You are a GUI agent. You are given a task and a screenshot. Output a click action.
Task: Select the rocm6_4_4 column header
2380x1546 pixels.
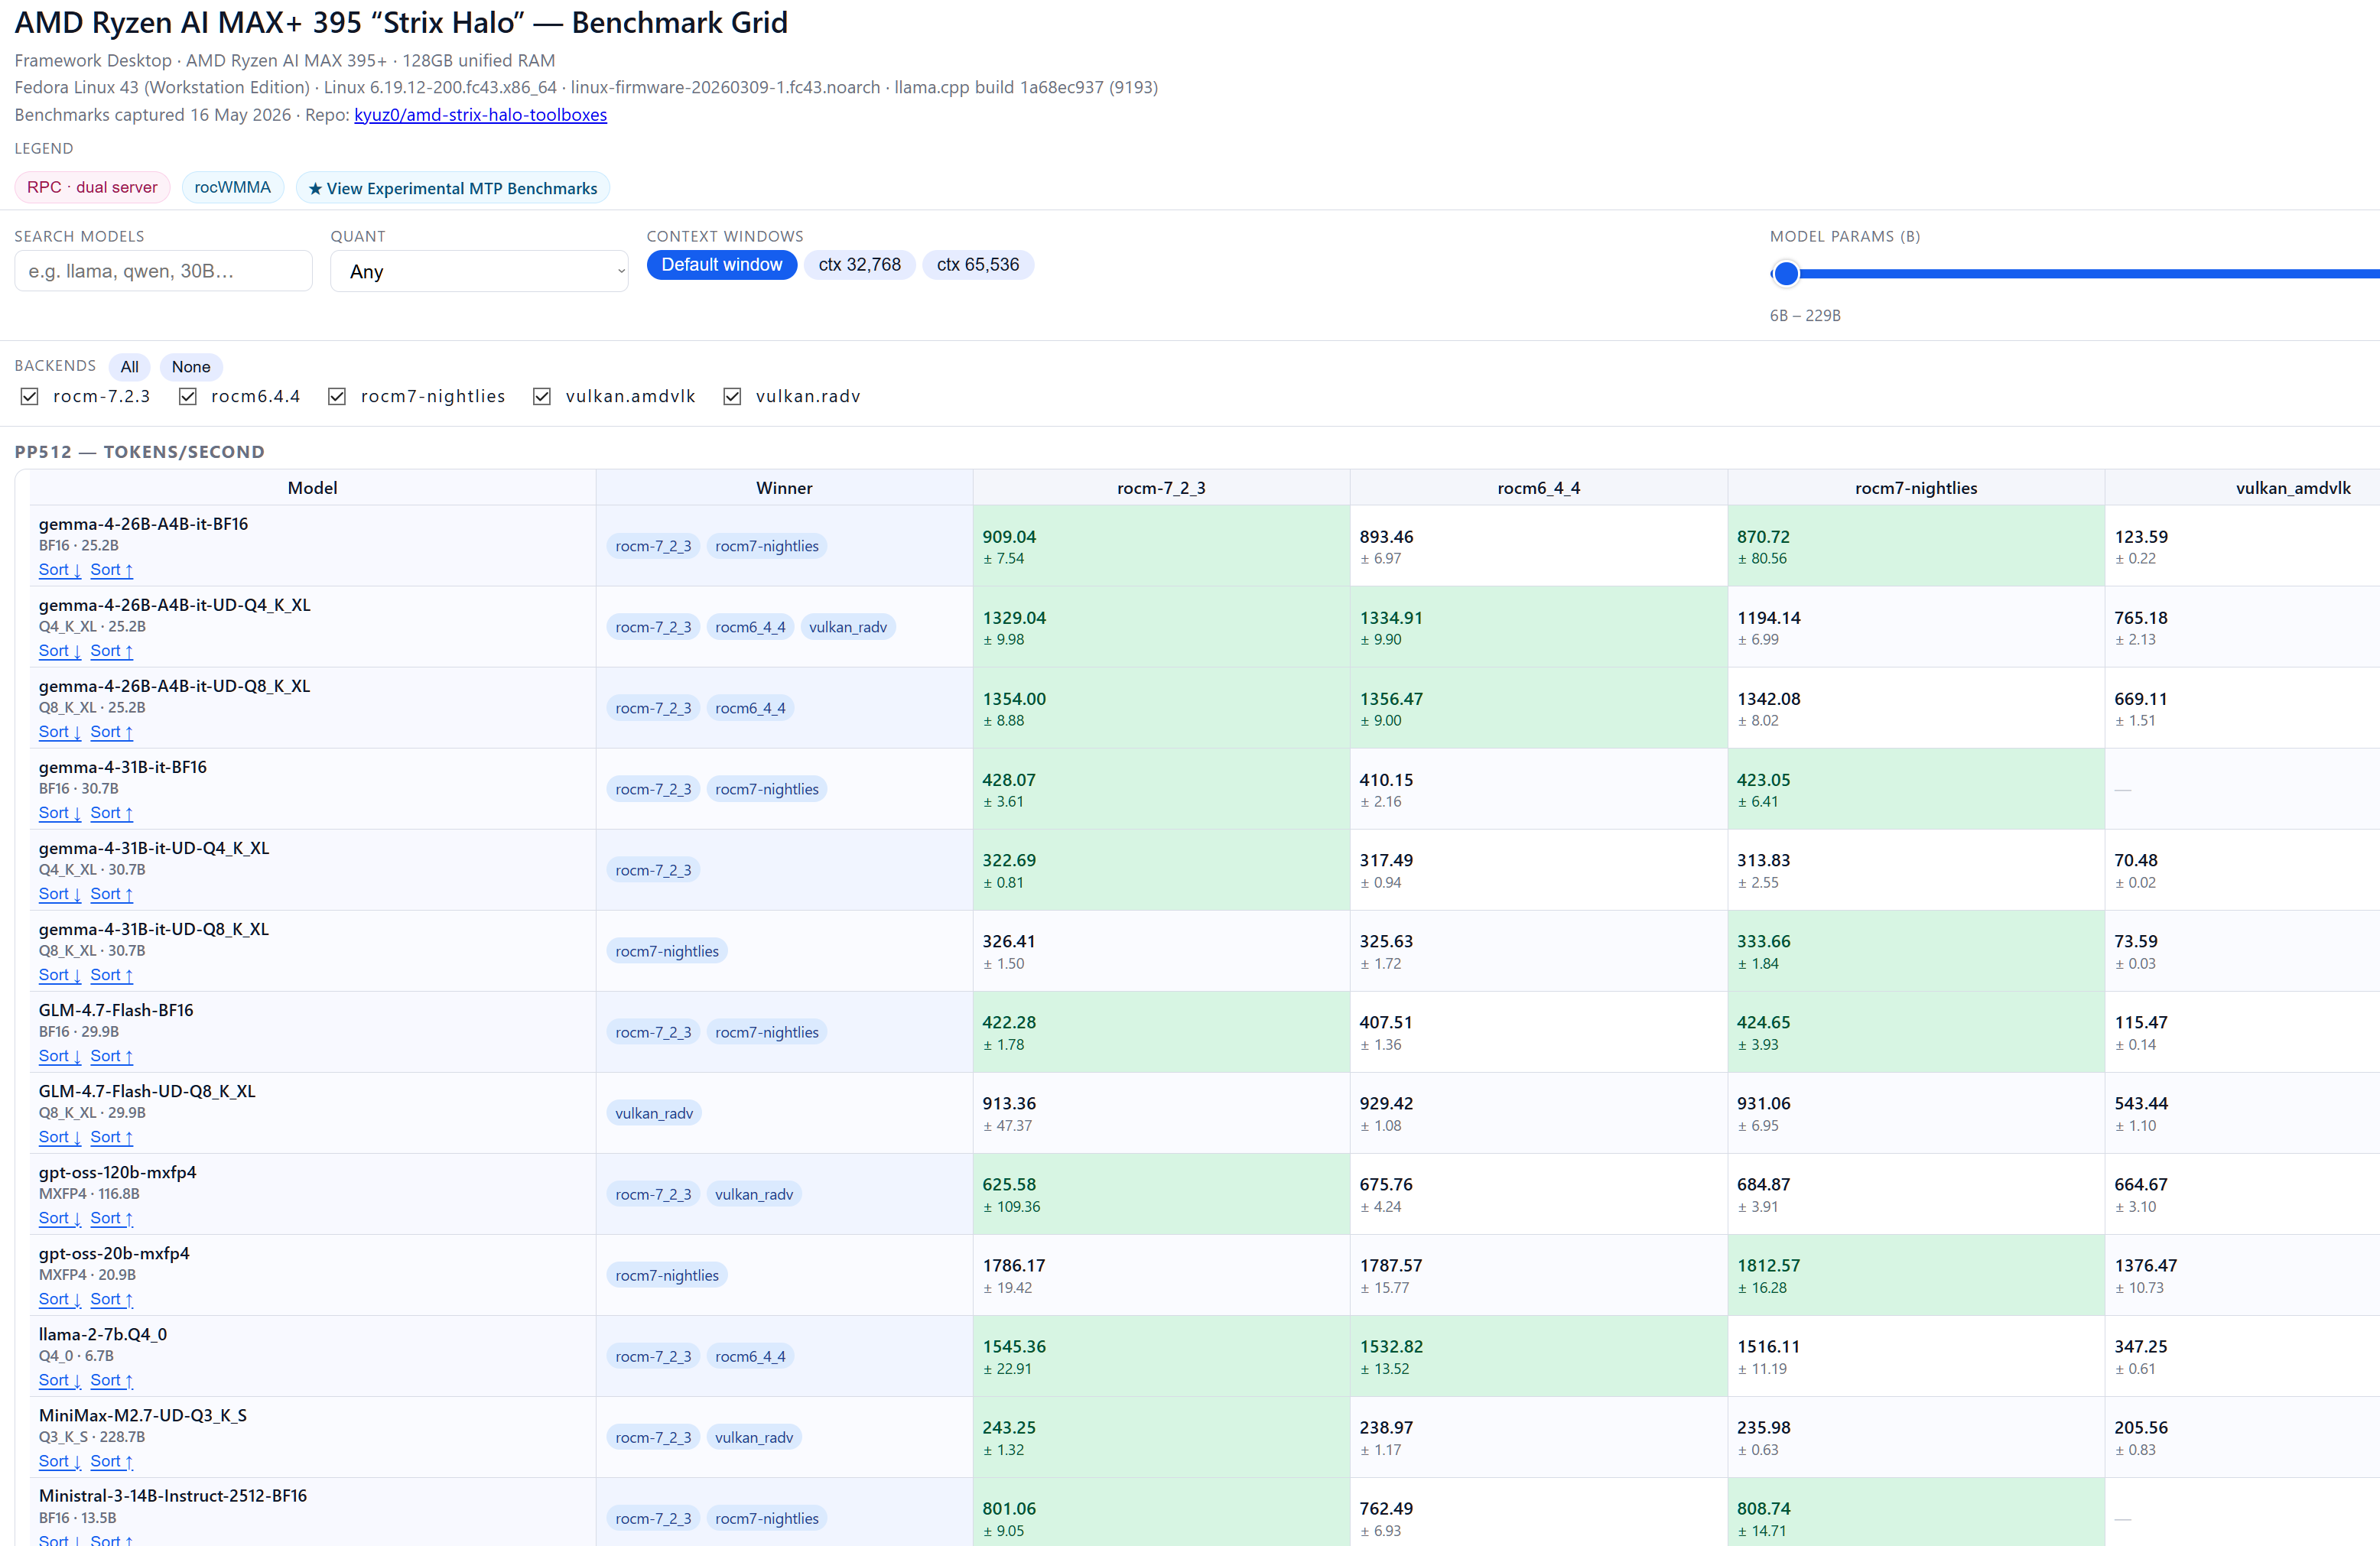1538,488
